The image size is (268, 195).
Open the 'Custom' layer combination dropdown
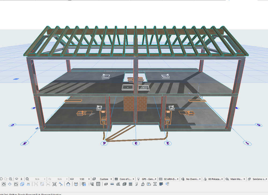(x=105, y=179)
